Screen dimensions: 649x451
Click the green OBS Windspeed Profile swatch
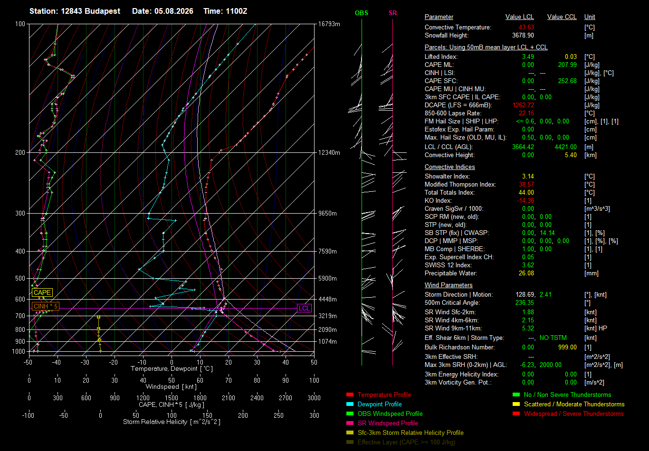pos(350,413)
